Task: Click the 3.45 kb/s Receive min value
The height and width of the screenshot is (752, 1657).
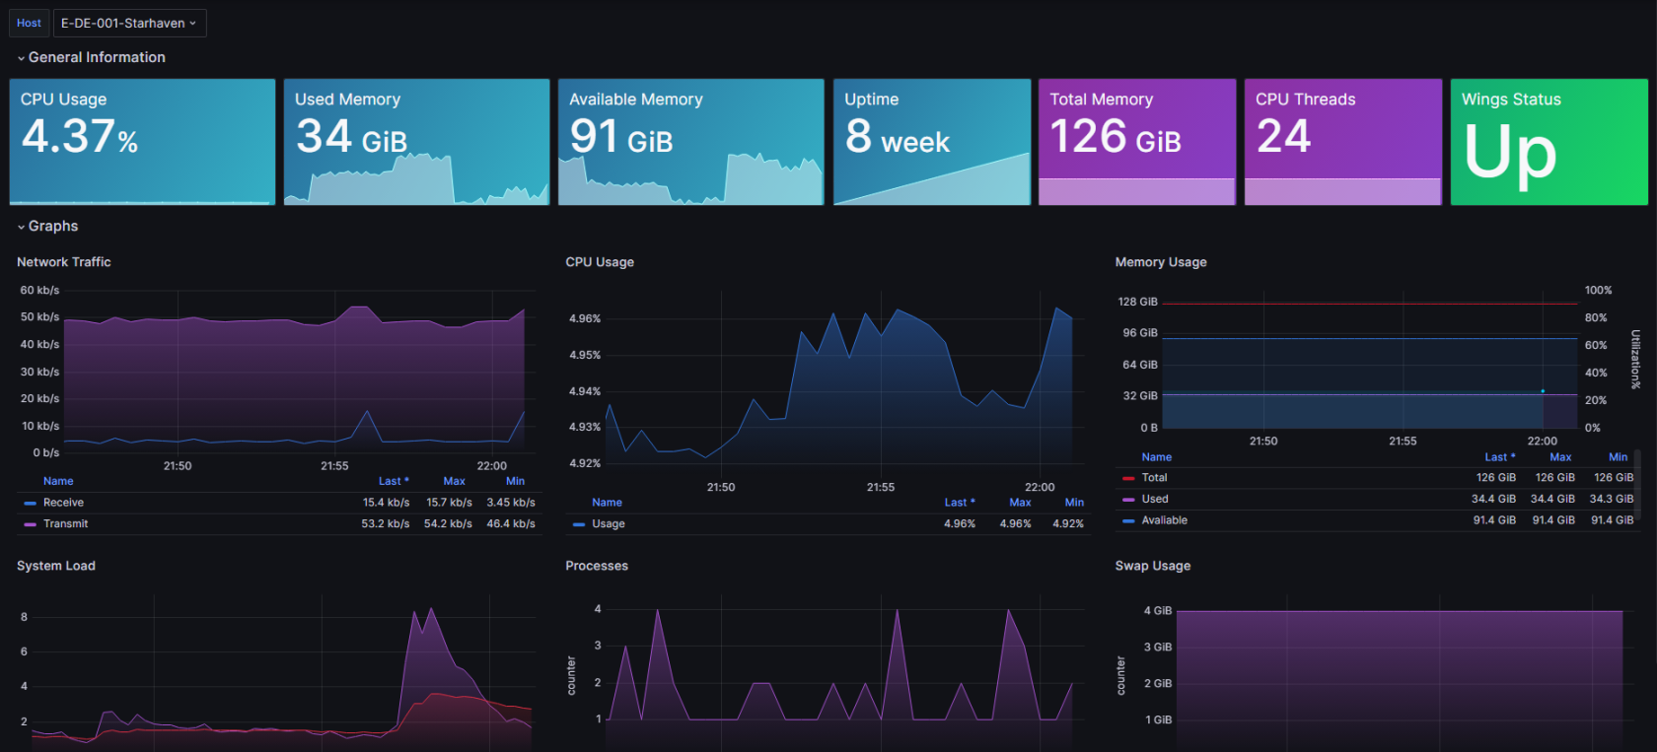Action: 511,503
